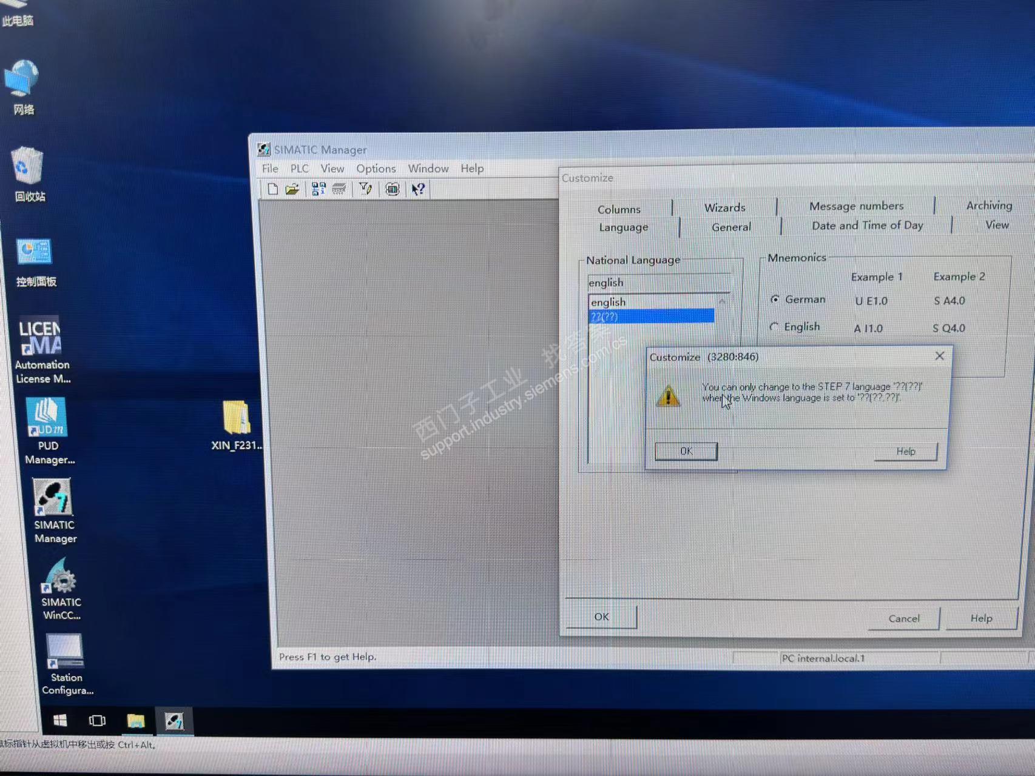Switch to the View tab in Customize

click(997, 225)
